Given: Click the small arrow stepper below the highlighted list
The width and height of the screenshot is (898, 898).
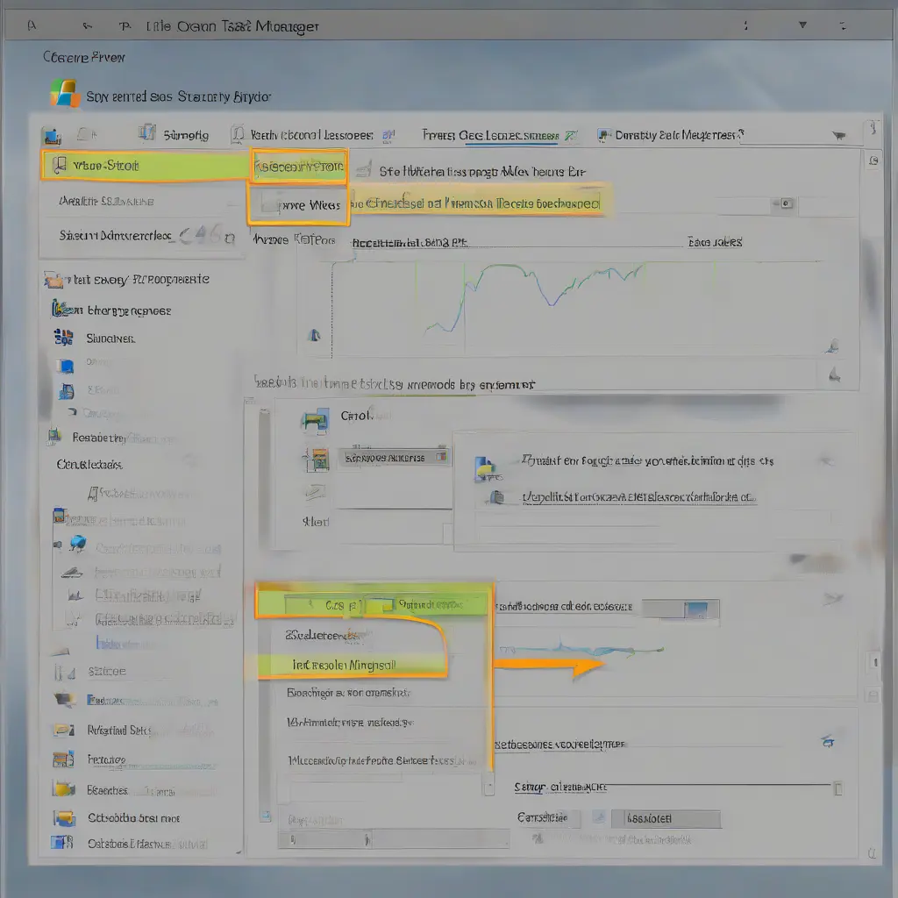Looking at the screenshot, I should click(488, 784).
